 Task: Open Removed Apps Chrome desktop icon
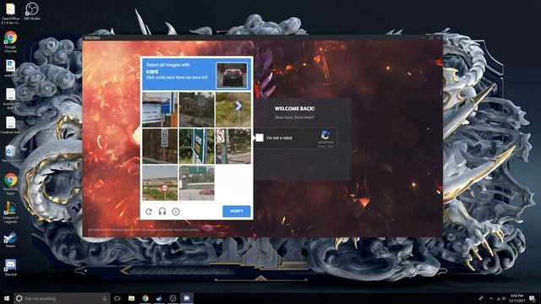(x=10, y=184)
